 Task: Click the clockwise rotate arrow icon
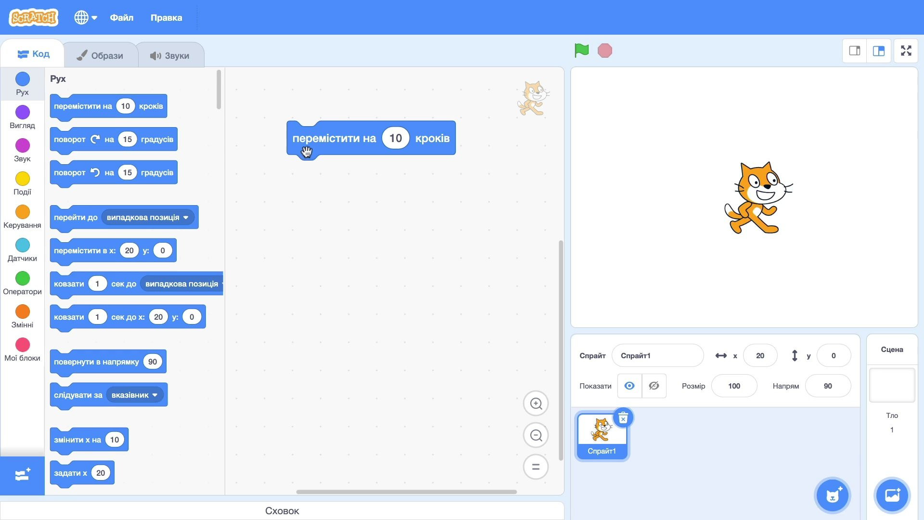point(95,139)
